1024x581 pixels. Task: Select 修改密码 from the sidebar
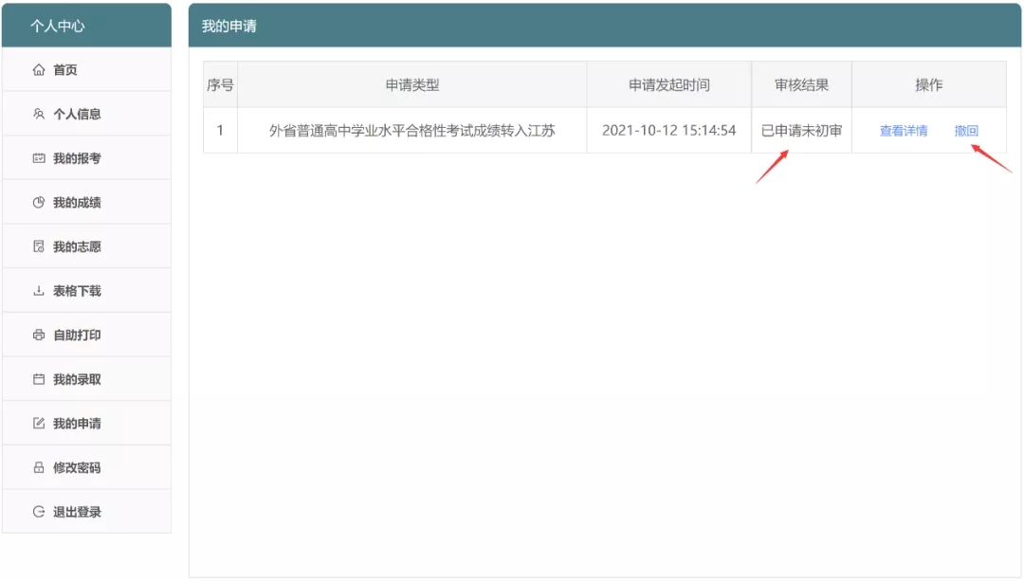click(77, 467)
